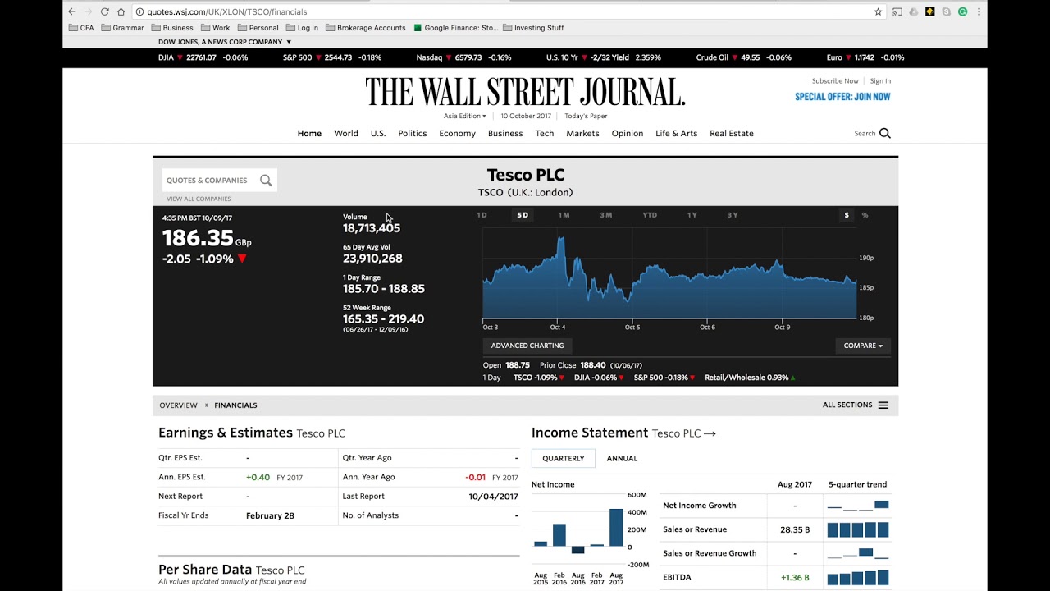
Task: Click the Income Statement arrow icon
Action: pyautogui.click(x=710, y=433)
